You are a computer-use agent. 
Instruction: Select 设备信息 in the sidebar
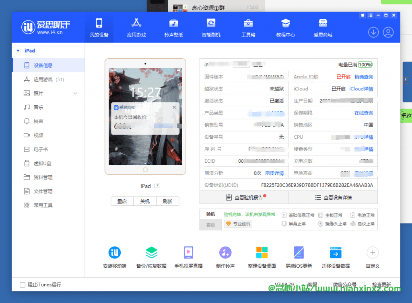pyautogui.click(x=48, y=66)
